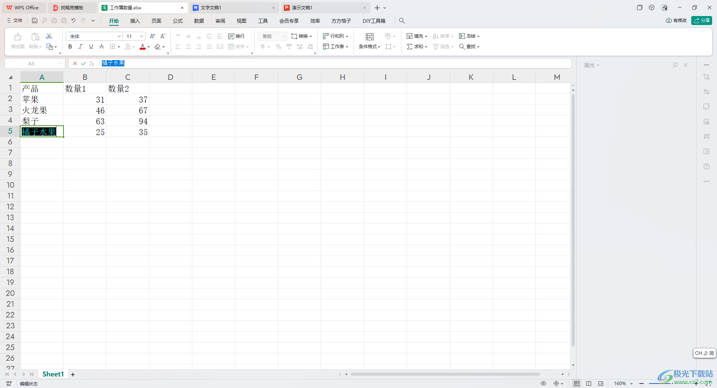Select the Sheet1 tab
The width and height of the screenshot is (717, 388).
(53, 374)
